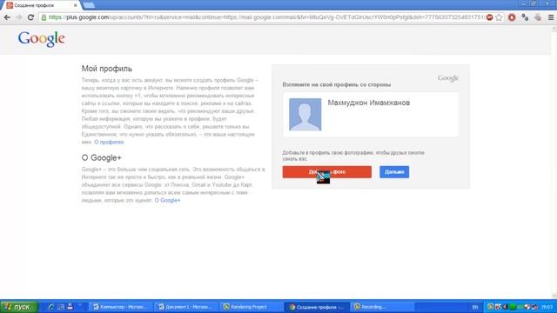The width and height of the screenshot is (557, 313).
Task: Click the third quick launch icon beside Show Desktop
Action: (x=70, y=307)
